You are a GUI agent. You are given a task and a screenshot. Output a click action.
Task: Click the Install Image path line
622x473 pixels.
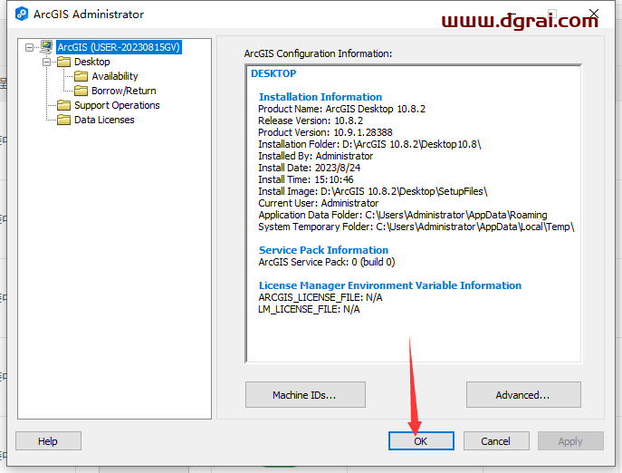point(372,191)
